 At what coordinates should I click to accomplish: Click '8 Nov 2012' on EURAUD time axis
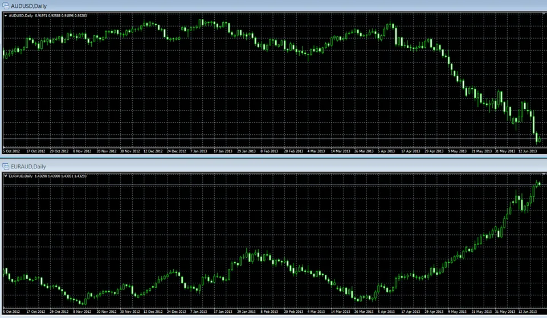coord(82,312)
